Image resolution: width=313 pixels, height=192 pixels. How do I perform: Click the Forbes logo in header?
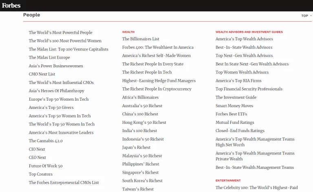(11, 5)
